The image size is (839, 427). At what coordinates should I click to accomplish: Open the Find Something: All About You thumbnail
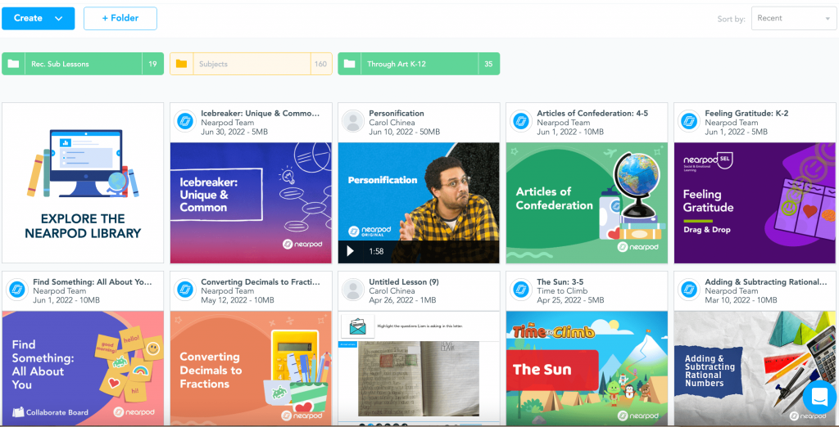coord(83,368)
